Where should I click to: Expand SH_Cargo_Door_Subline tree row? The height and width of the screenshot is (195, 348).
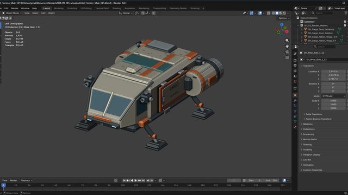(x=302, y=33)
